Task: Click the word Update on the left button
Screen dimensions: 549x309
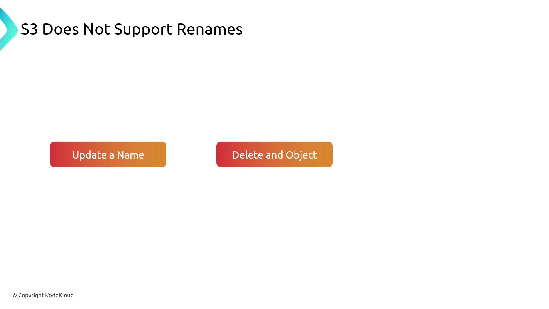Action: click(x=89, y=155)
